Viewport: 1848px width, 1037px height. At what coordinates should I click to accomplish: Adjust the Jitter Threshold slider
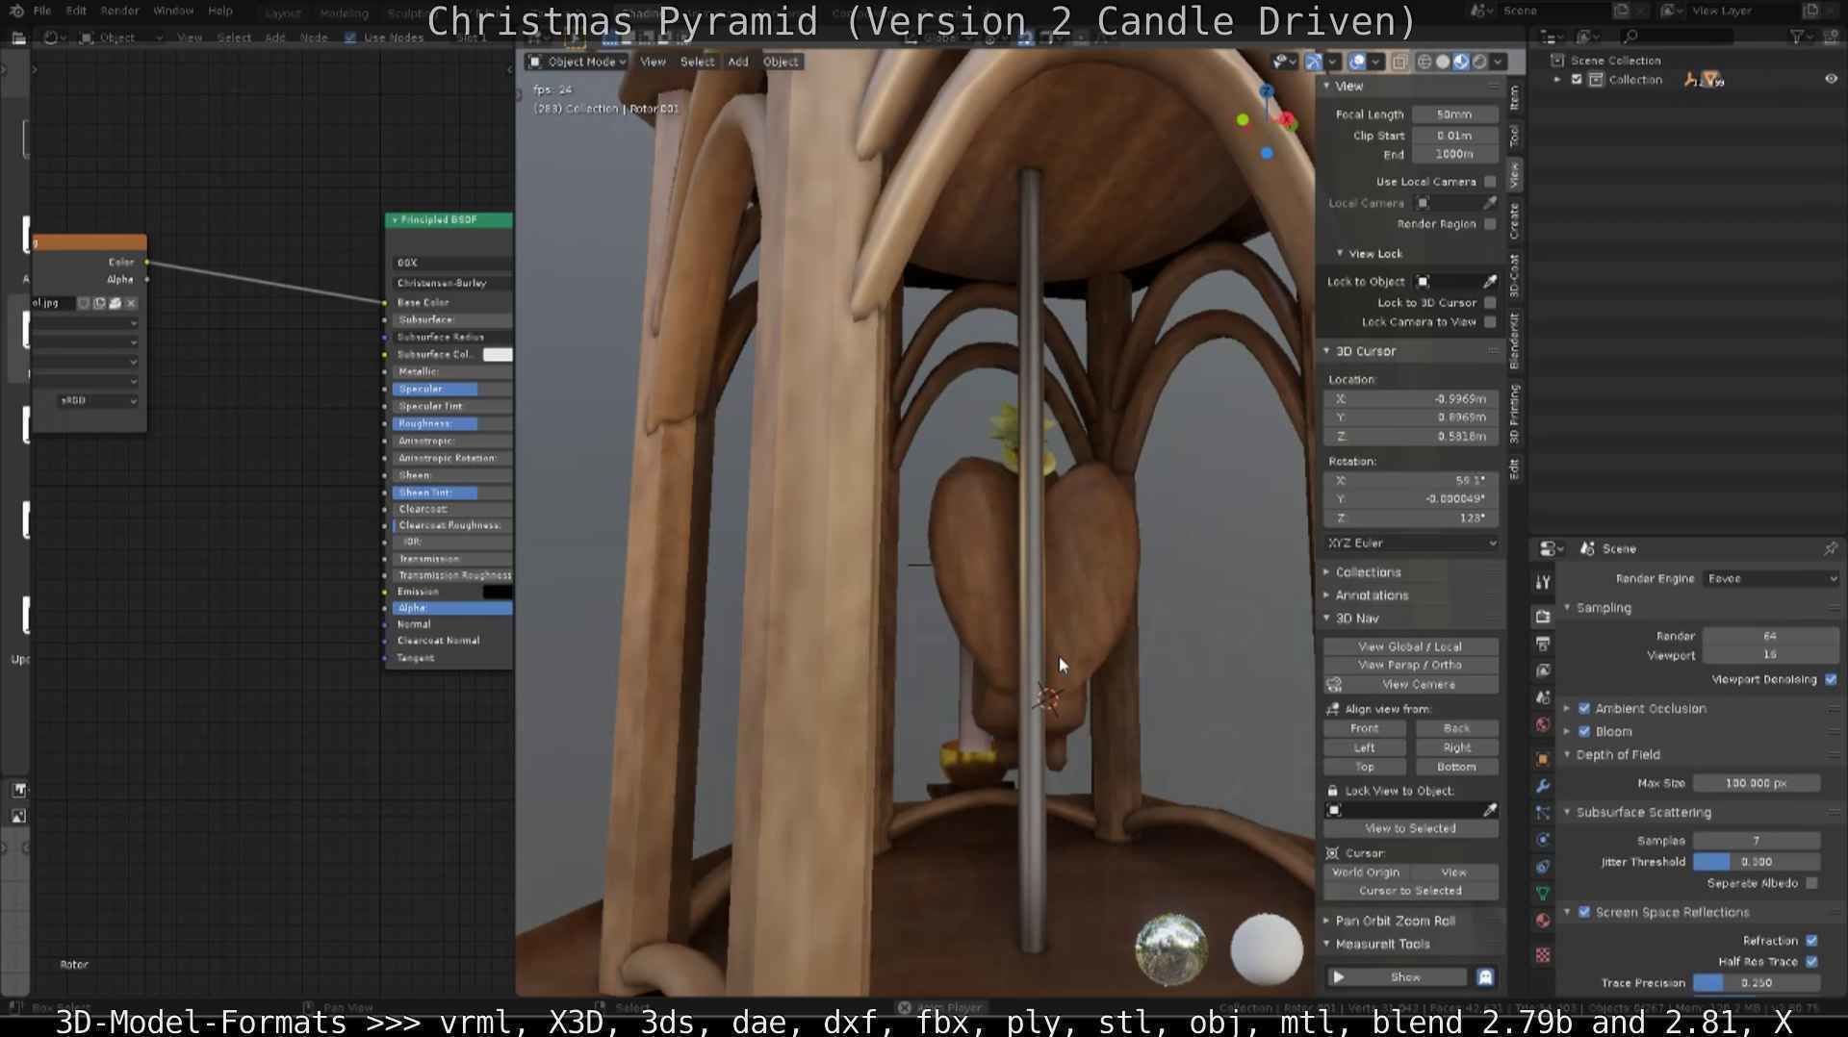pyautogui.click(x=1757, y=862)
